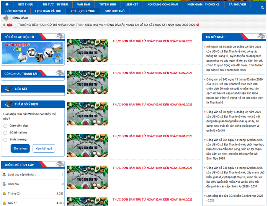The width and height of the screenshot is (268, 206).
Task: Open the LIÊN KẾT navigation menu
Action: pyautogui.click(x=132, y=5)
